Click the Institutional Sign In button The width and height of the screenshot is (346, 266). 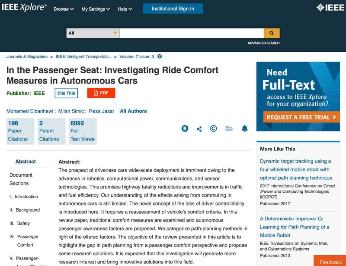pos(173,9)
